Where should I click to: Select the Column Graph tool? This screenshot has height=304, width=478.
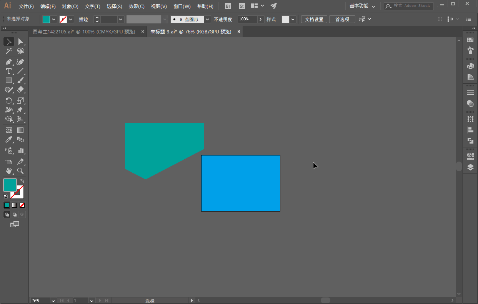click(20, 150)
